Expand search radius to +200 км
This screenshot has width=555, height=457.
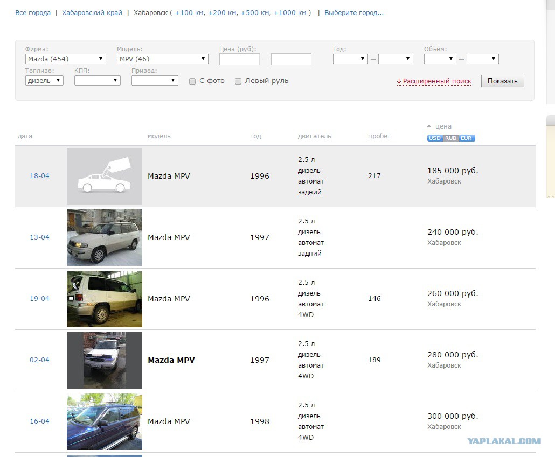tap(222, 13)
